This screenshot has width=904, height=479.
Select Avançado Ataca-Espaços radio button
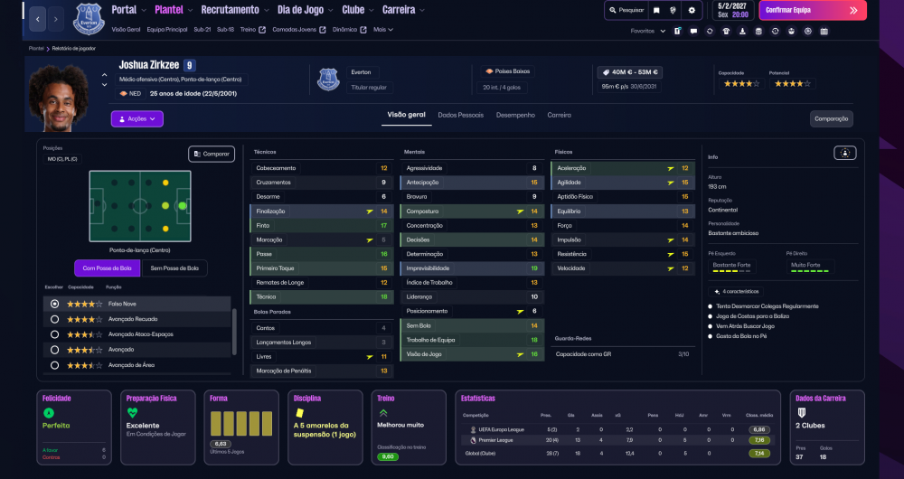pos(55,334)
